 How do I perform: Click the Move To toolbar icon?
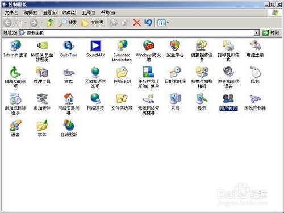click(114, 23)
